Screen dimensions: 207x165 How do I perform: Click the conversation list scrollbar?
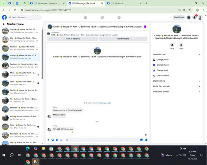42,54
